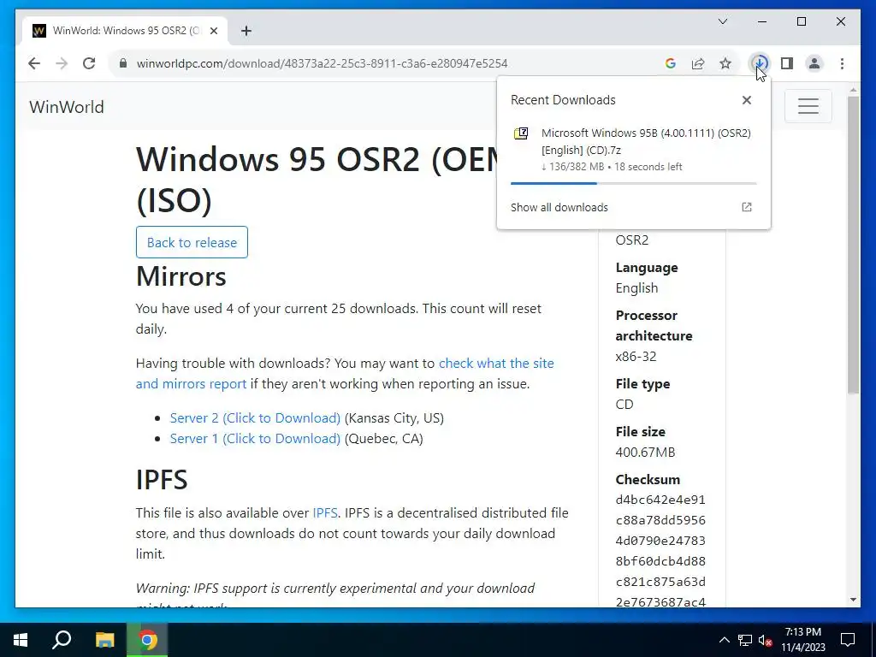Reload the WinWorld page
Screen dimensions: 876x657
click(x=89, y=63)
